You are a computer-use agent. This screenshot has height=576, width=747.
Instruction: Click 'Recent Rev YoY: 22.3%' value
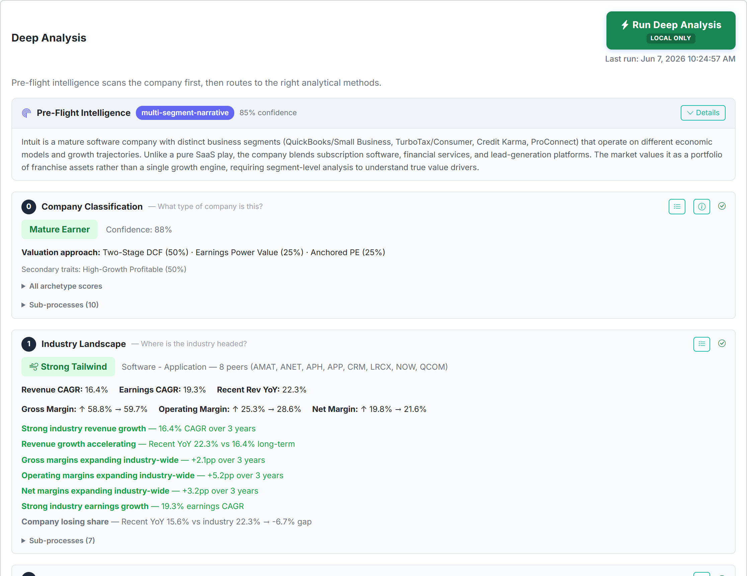click(x=262, y=390)
